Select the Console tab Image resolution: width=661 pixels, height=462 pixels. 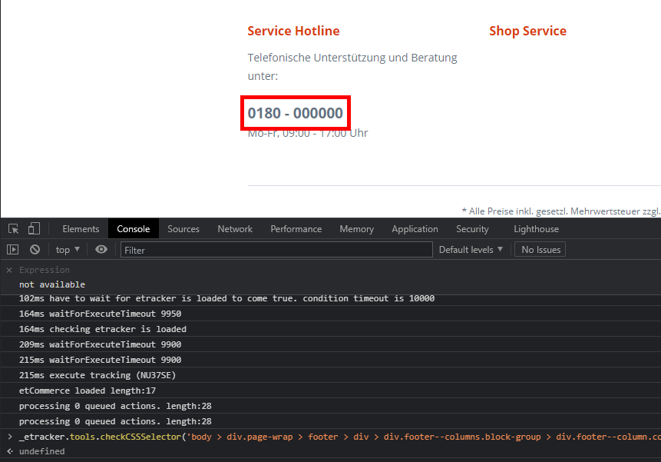point(134,228)
